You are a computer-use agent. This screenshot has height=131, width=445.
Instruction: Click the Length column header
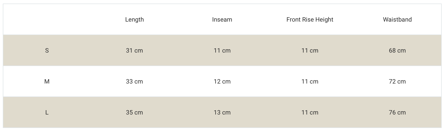134,20
